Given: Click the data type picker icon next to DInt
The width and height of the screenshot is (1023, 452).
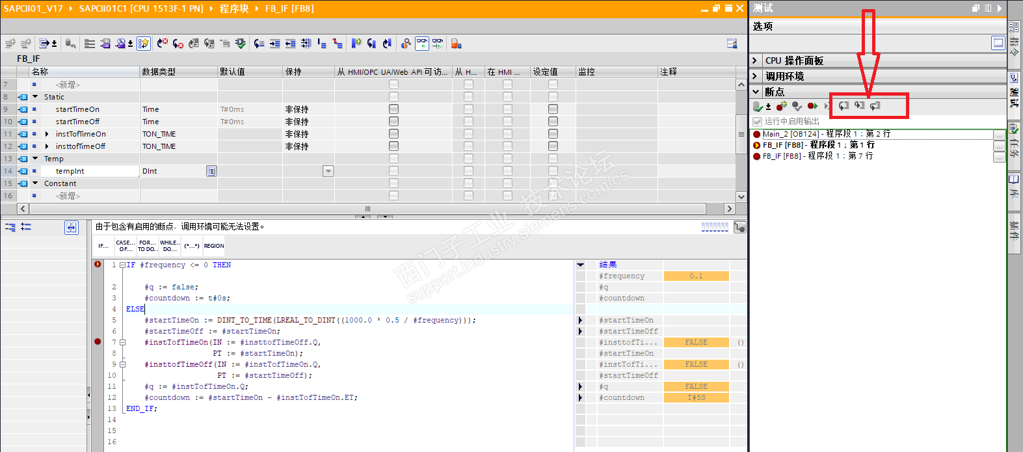Looking at the screenshot, I should click(x=211, y=171).
